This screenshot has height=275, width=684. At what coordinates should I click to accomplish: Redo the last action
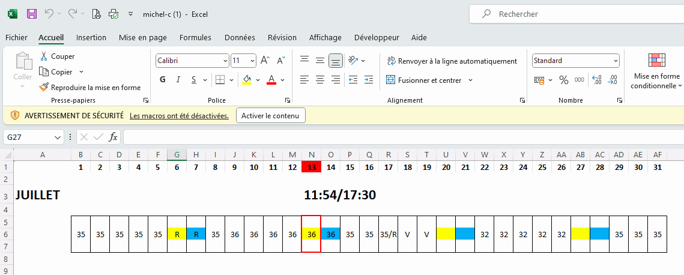click(x=73, y=14)
